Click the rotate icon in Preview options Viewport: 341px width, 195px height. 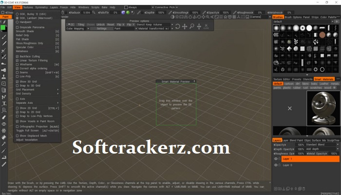click(178, 26)
